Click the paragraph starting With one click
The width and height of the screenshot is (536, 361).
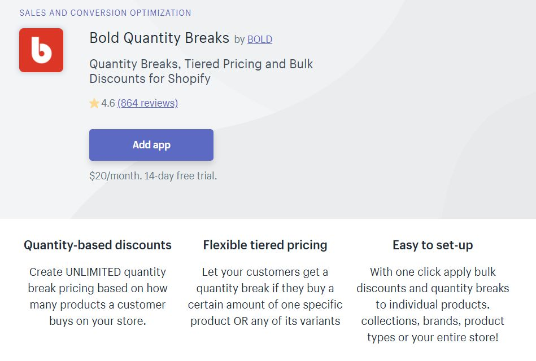pos(433,305)
